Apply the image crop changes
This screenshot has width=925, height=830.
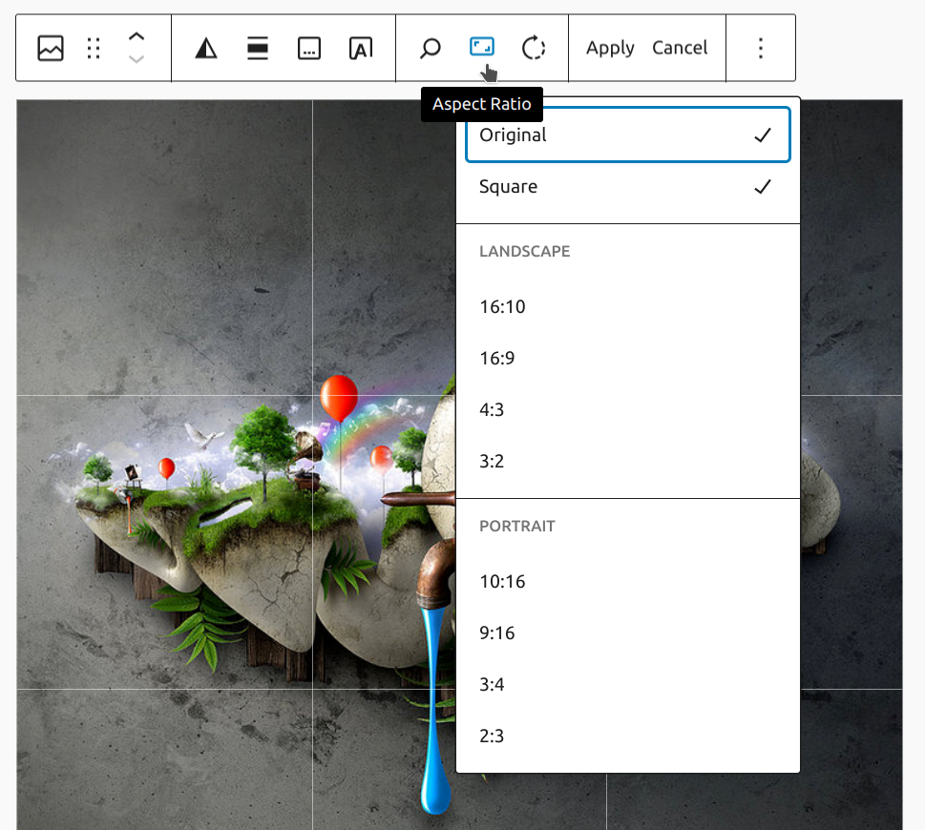(x=610, y=48)
